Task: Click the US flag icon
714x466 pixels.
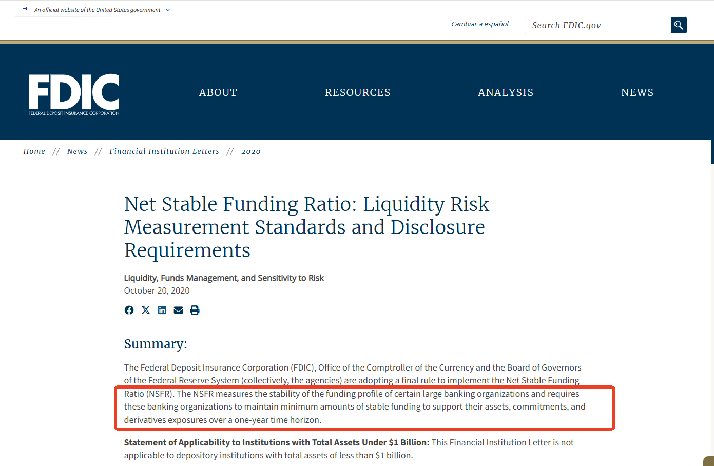Action: point(27,9)
